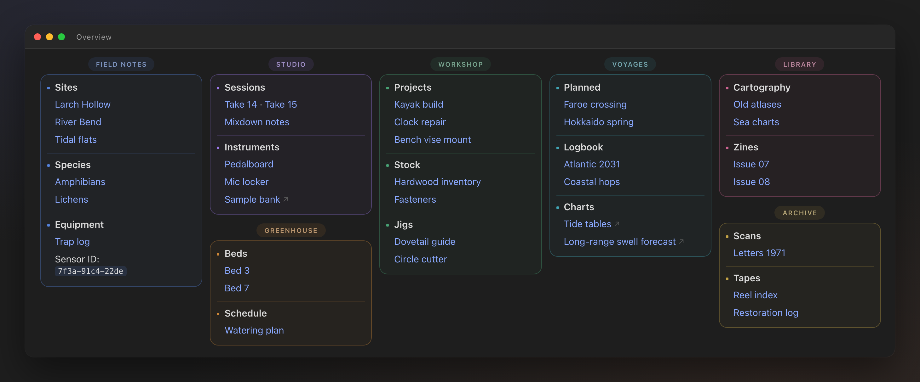Click the Voyages section badge
Image resolution: width=920 pixels, height=382 pixels.
tap(630, 64)
